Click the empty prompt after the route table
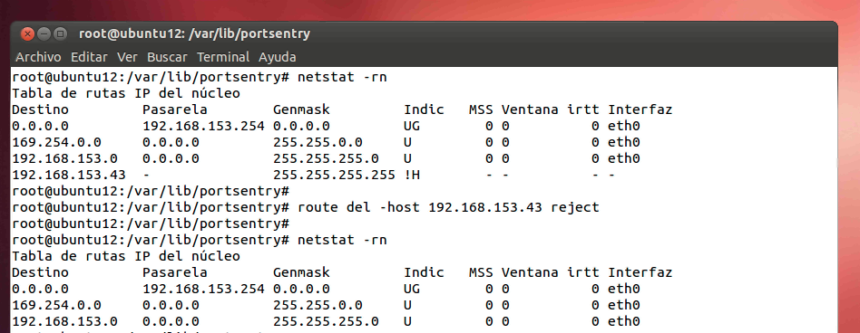The height and width of the screenshot is (333, 860). tap(151, 191)
